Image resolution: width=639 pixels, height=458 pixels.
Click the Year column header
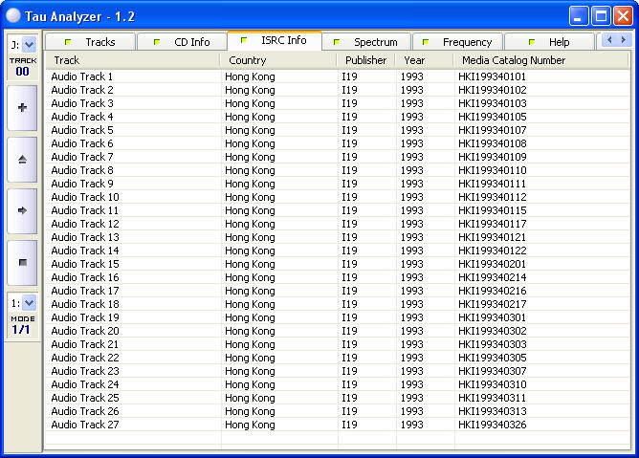point(423,60)
